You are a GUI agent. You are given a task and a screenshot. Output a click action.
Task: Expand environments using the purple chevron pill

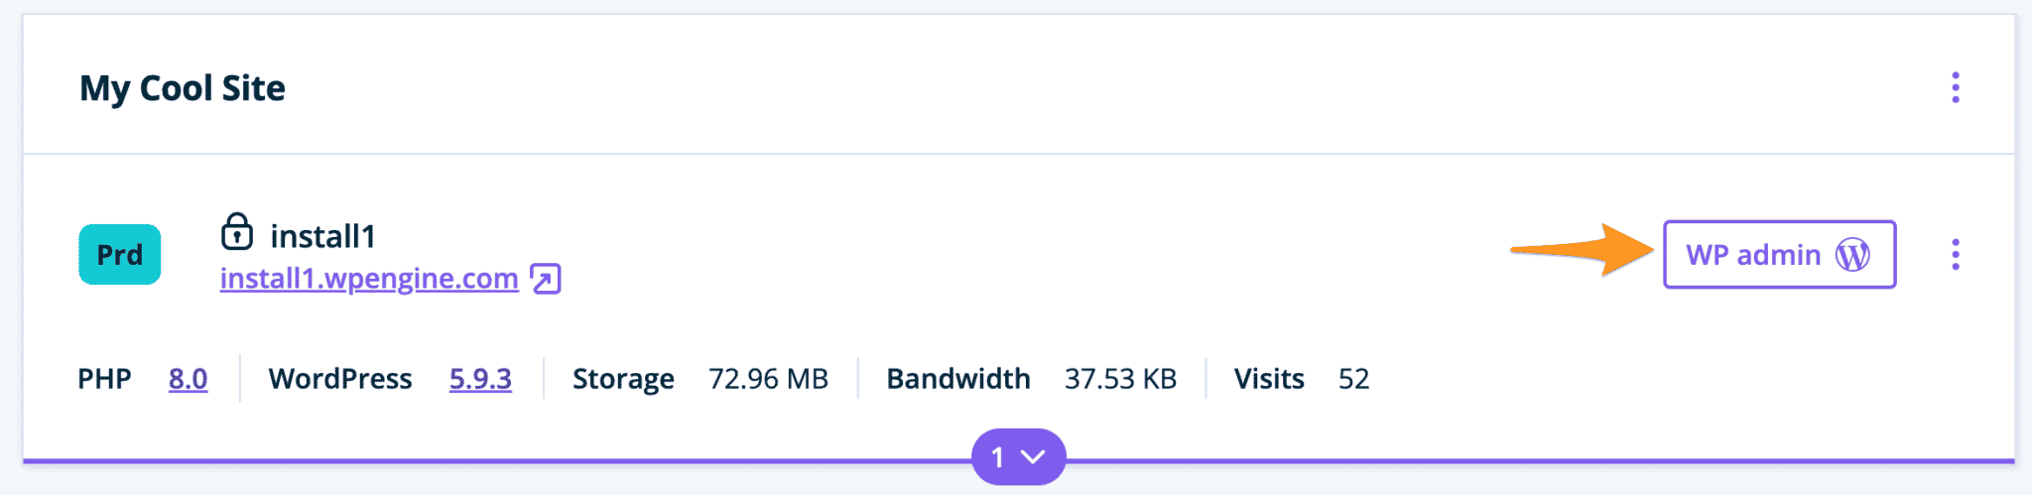[1018, 457]
